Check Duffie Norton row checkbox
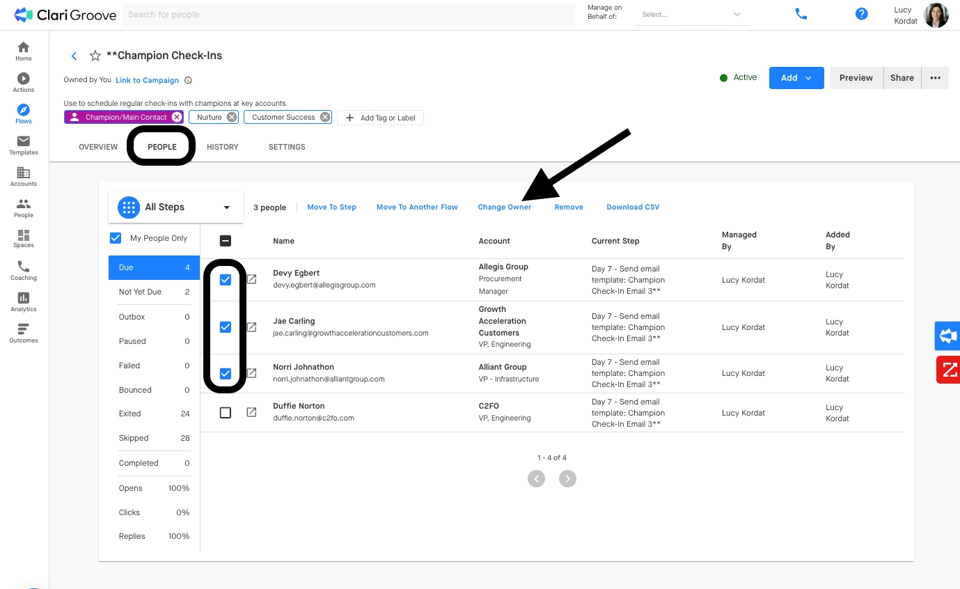960x589 pixels. point(226,413)
